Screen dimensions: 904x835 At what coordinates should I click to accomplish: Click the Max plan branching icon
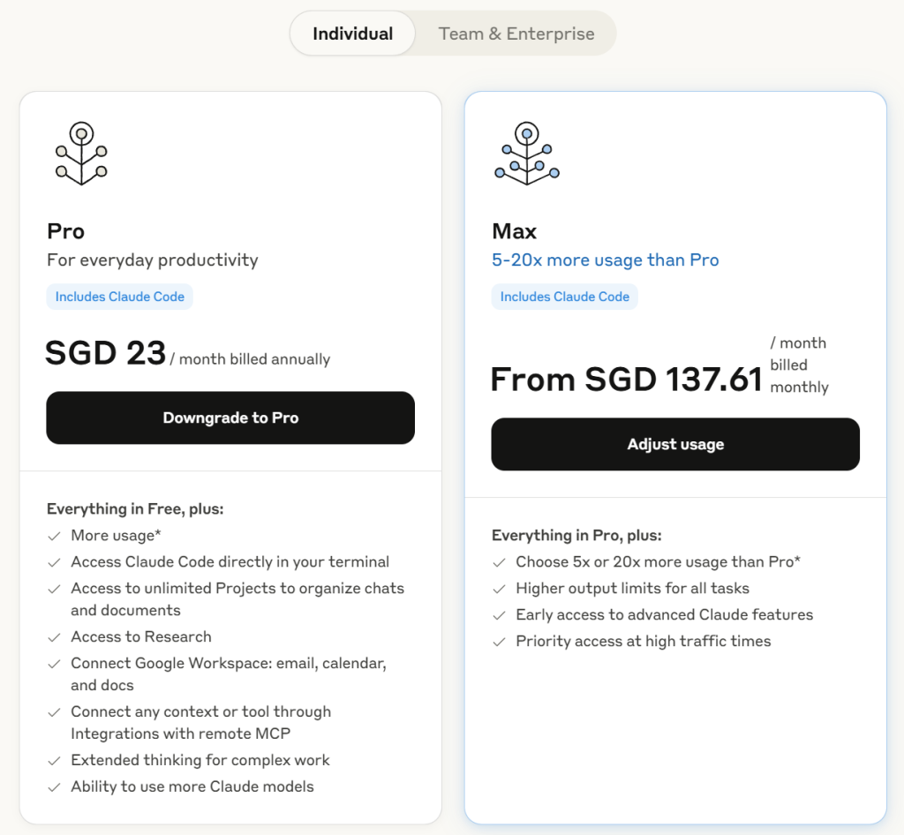(x=527, y=154)
